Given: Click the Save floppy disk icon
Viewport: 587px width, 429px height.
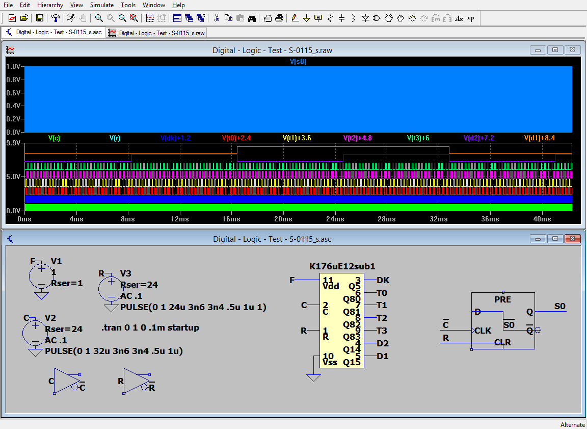Looking at the screenshot, I should (x=40, y=18).
